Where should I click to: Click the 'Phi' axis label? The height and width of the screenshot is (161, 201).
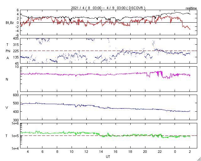(8, 51)
